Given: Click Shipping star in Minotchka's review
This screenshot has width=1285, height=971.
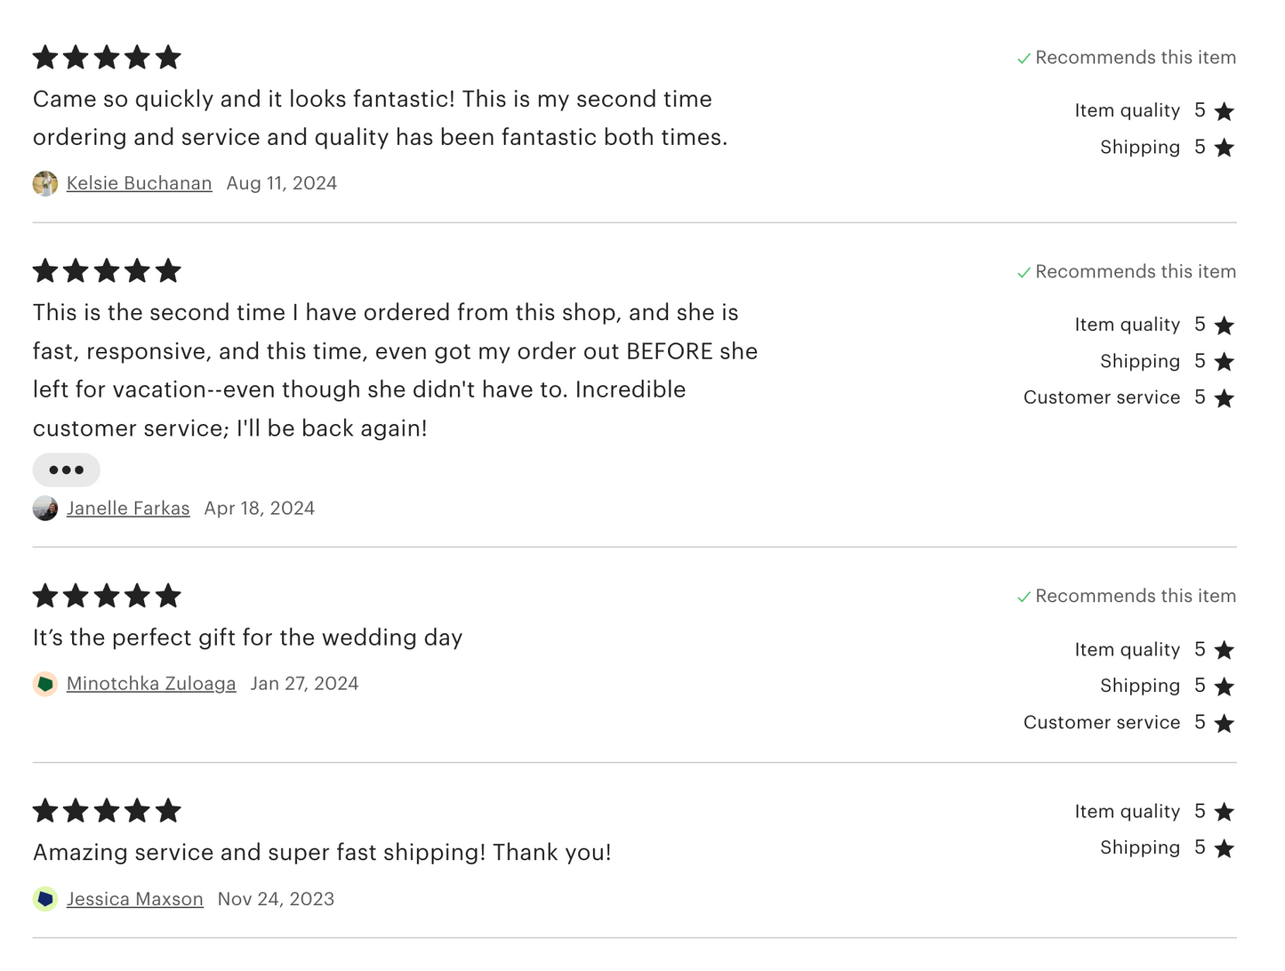Looking at the screenshot, I should pos(1225,686).
